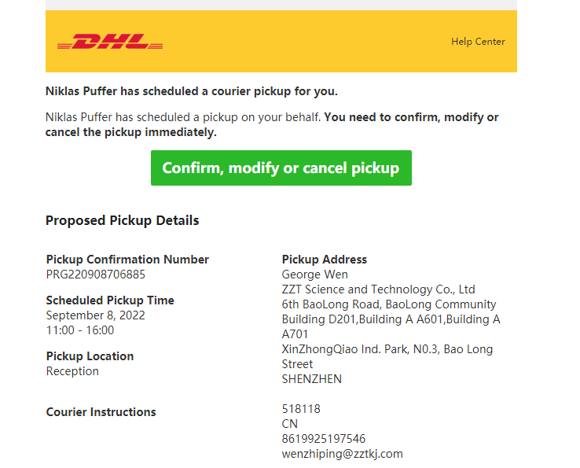Click the 11:00 - 16:00 time window
580x468 pixels.
point(80,330)
